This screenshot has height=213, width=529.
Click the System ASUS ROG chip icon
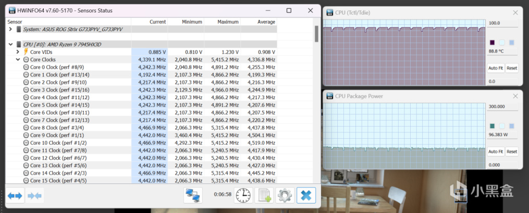[18, 29]
